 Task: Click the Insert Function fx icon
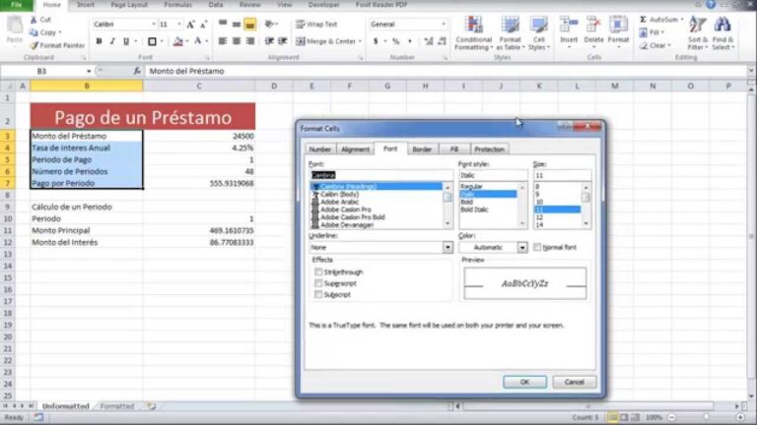click(x=137, y=71)
